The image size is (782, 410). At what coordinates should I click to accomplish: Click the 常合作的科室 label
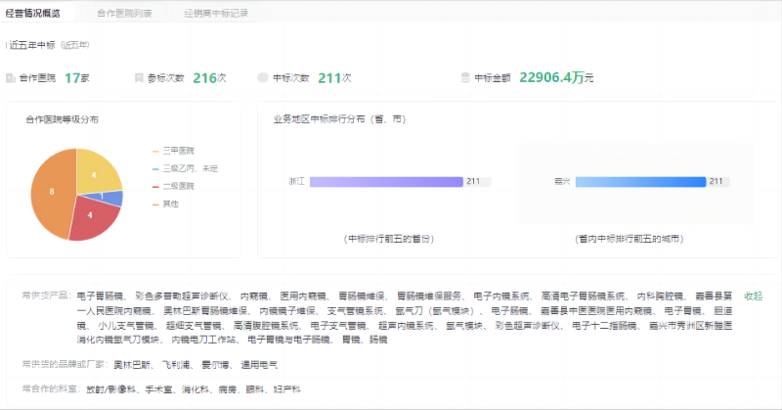click(x=51, y=389)
